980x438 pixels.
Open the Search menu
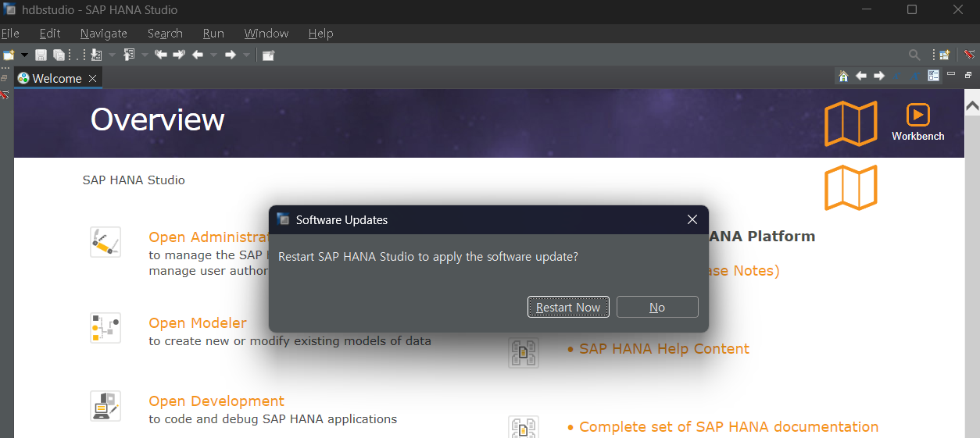point(165,34)
